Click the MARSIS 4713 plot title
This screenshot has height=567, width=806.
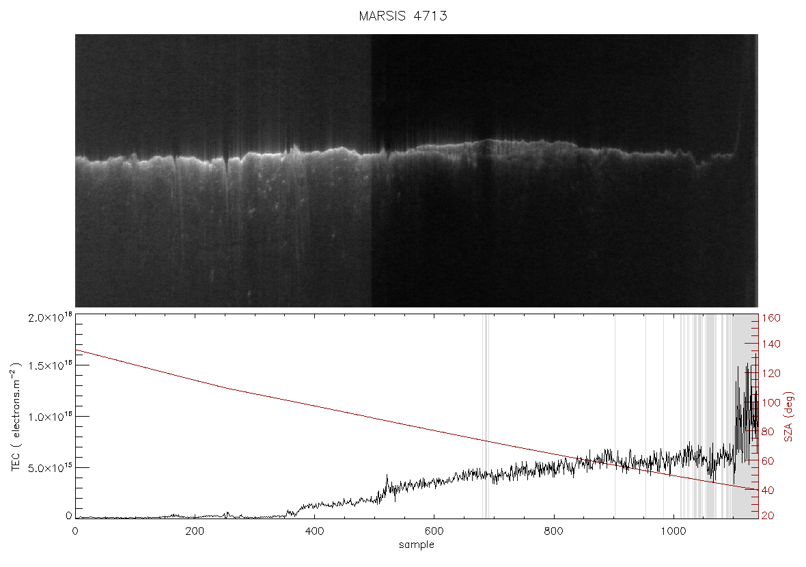click(x=403, y=16)
